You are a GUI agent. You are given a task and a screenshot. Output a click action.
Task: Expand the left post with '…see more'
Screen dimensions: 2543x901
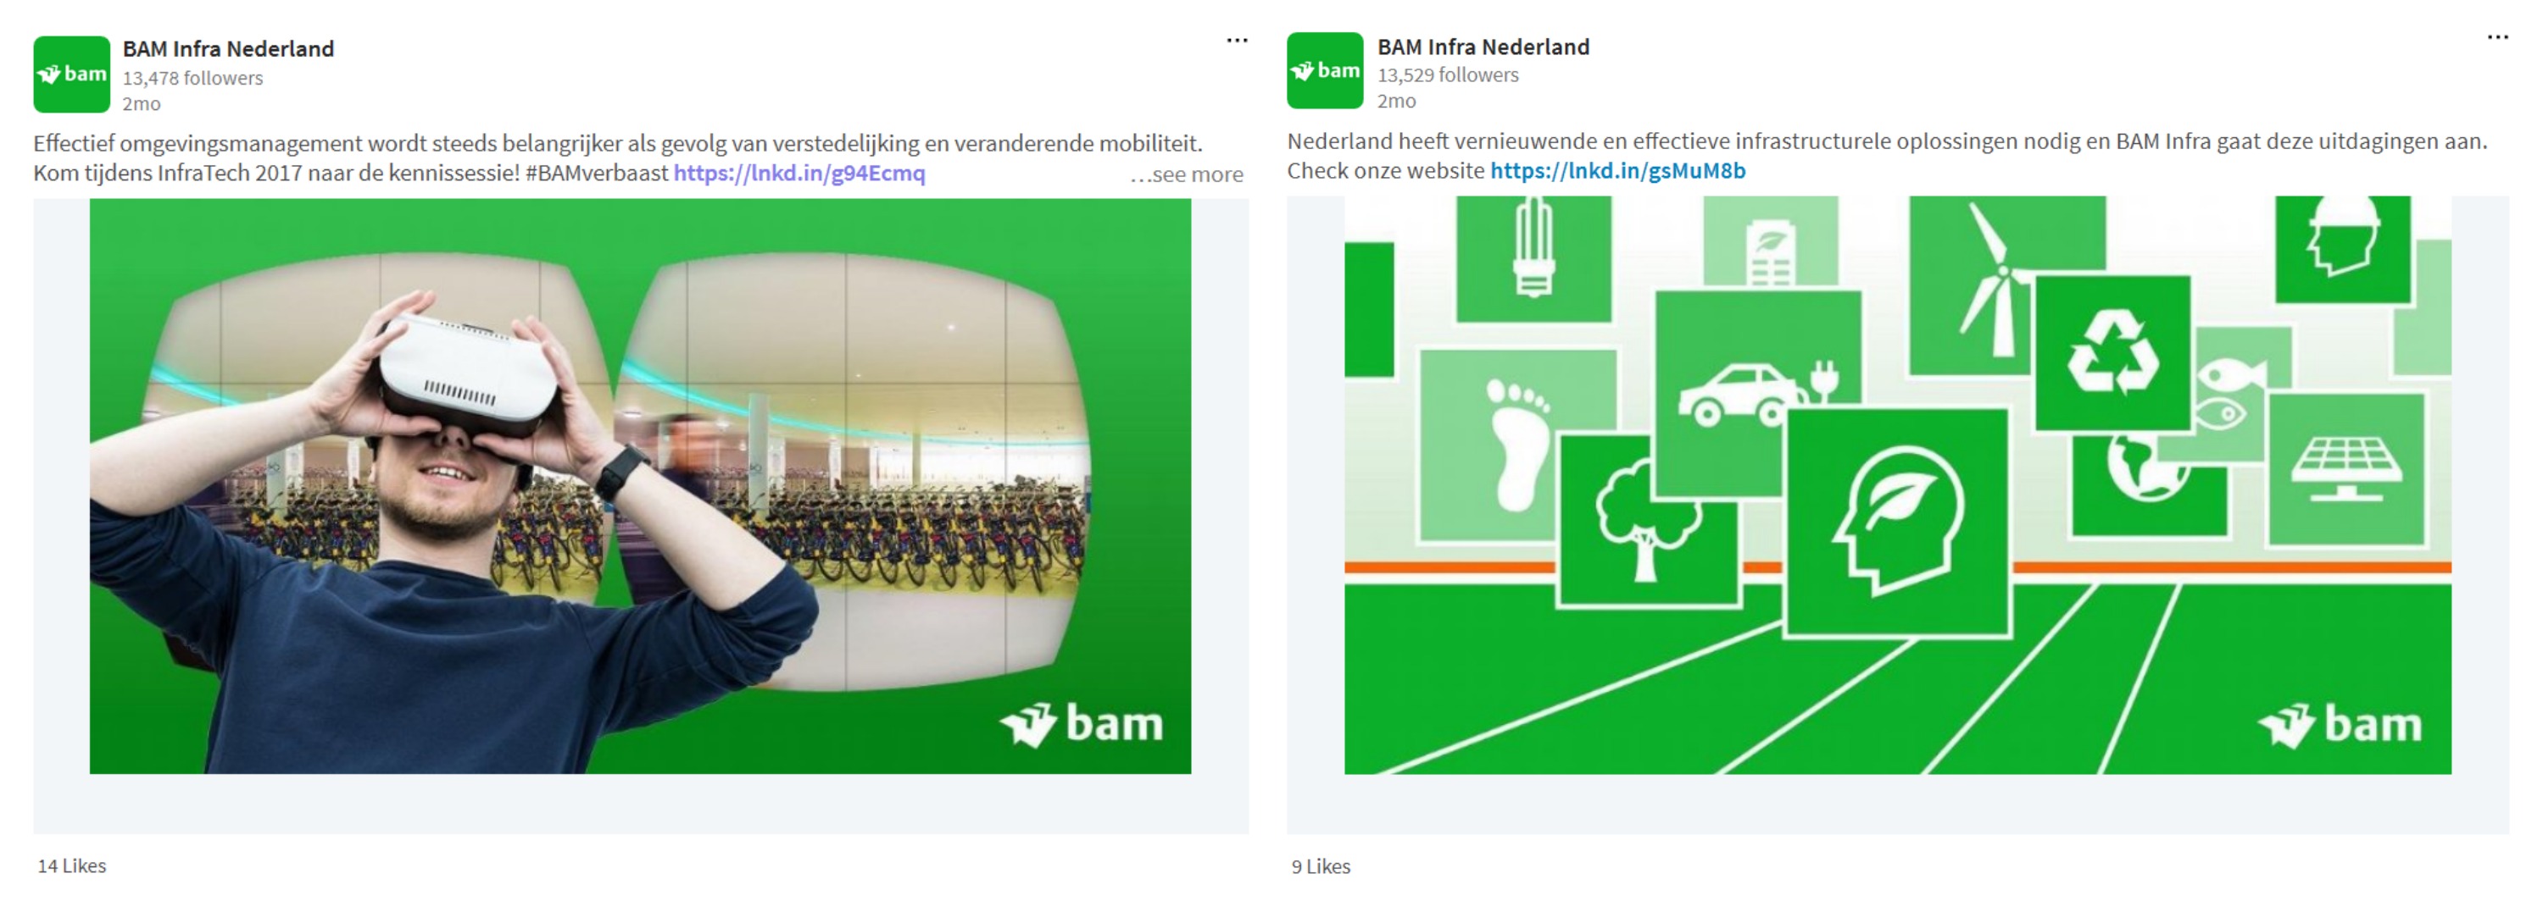click(1187, 174)
